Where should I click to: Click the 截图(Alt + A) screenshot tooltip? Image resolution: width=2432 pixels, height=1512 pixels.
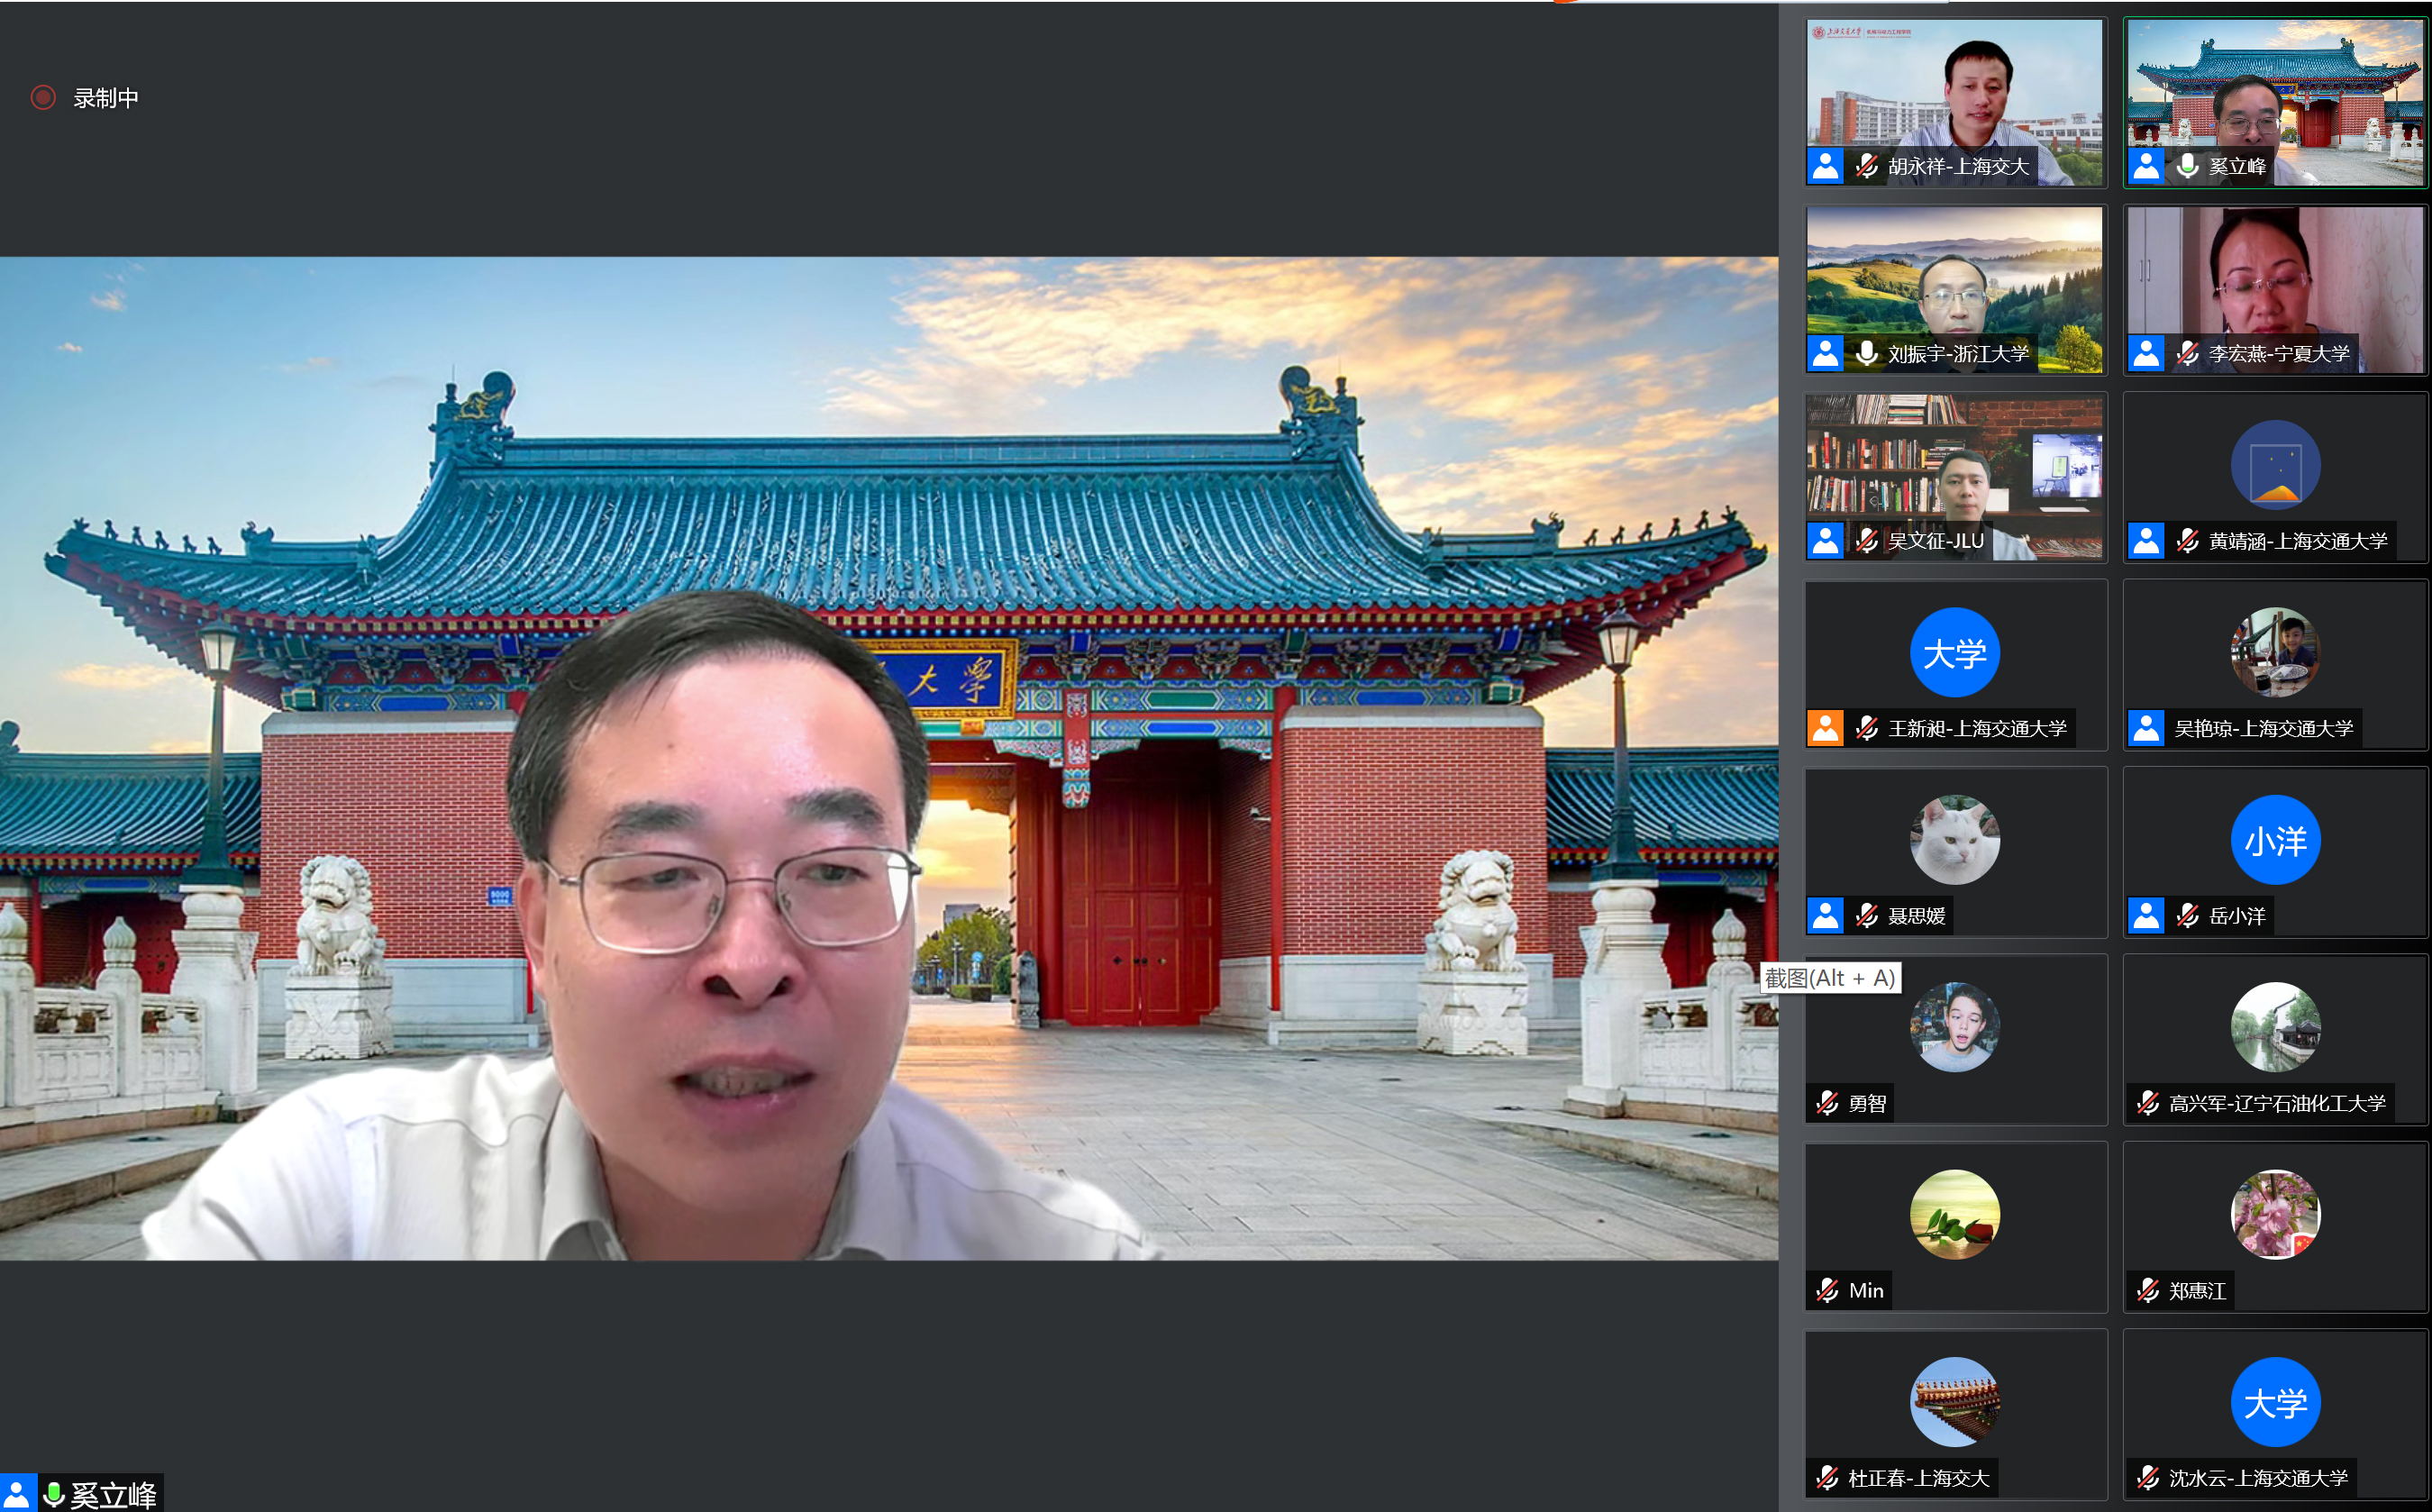(x=1829, y=978)
